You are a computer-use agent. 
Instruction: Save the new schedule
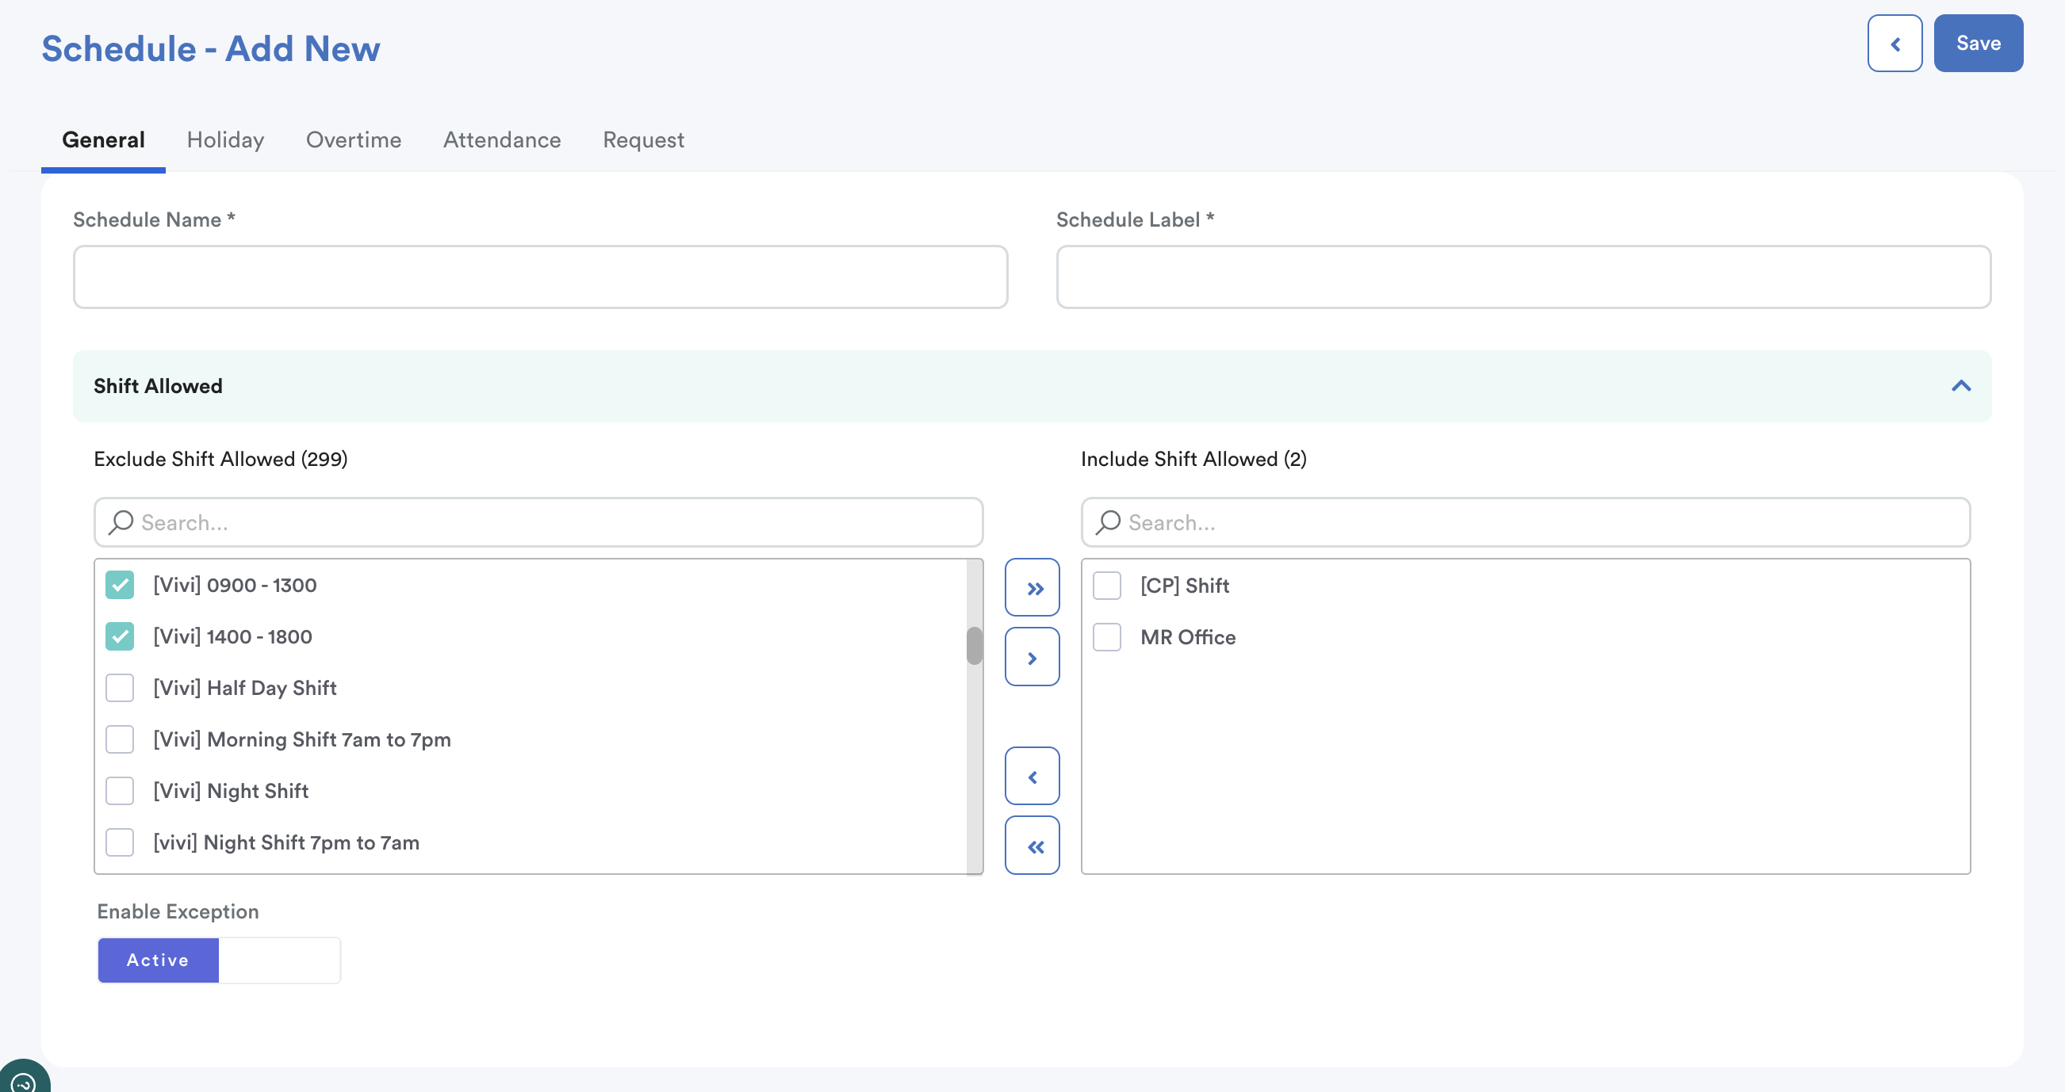coord(1978,44)
